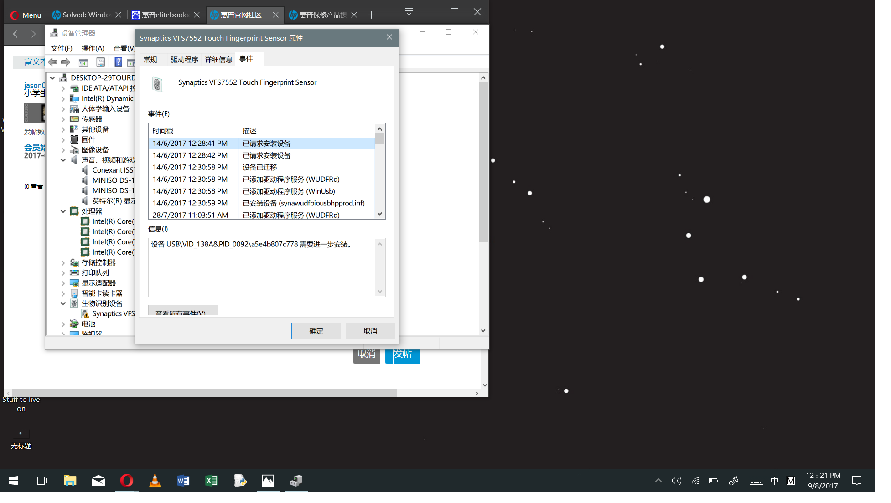Open File Explorer from the taskbar

pos(70,481)
